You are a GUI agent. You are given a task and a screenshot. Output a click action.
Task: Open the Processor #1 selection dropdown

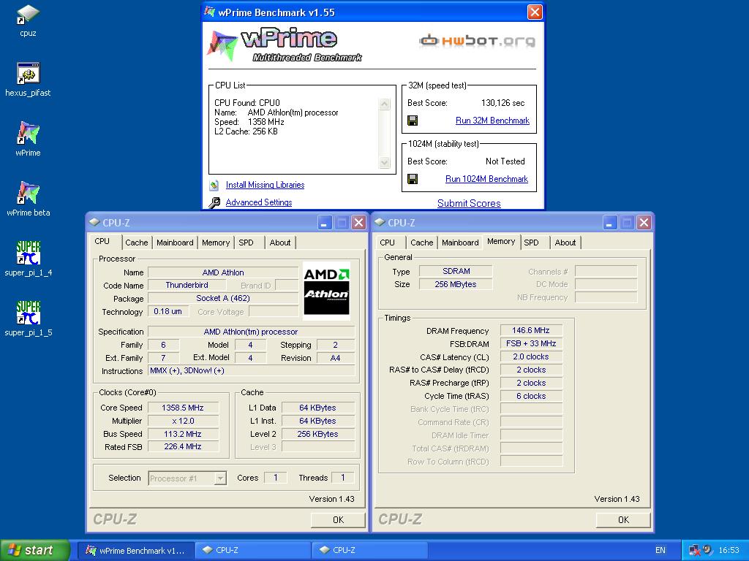point(220,478)
